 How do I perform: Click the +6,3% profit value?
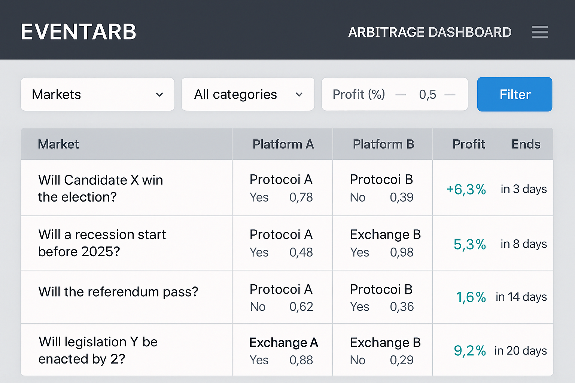[466, 190]
